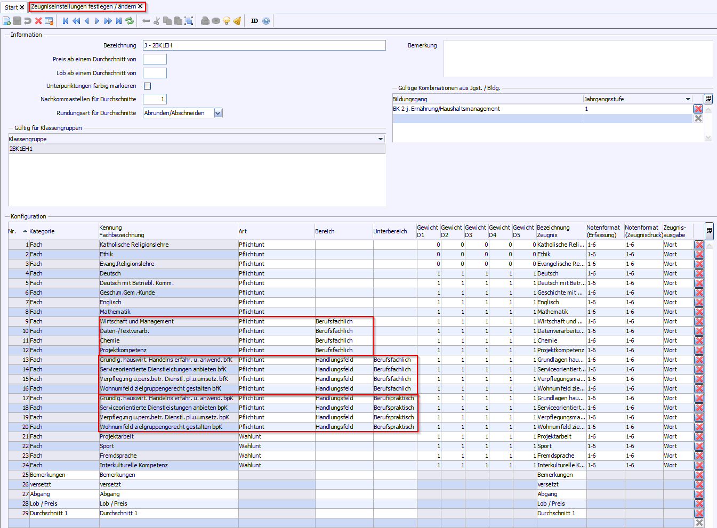Click the ID toolbar button
The width and height of the screenshot is (717, 528).
pyautogui.click(x=254, y=21)
